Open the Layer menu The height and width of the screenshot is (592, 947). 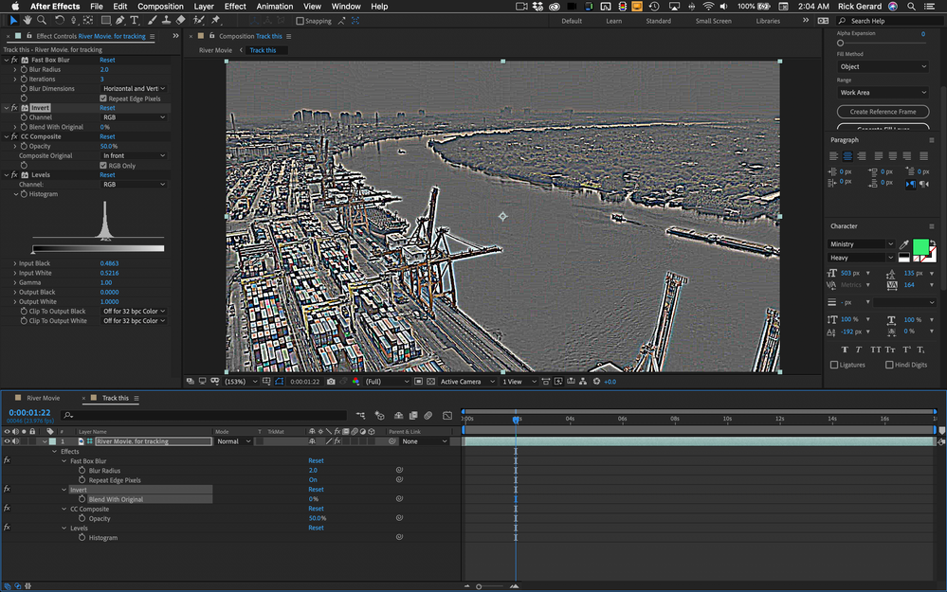[x=204, y=6]
